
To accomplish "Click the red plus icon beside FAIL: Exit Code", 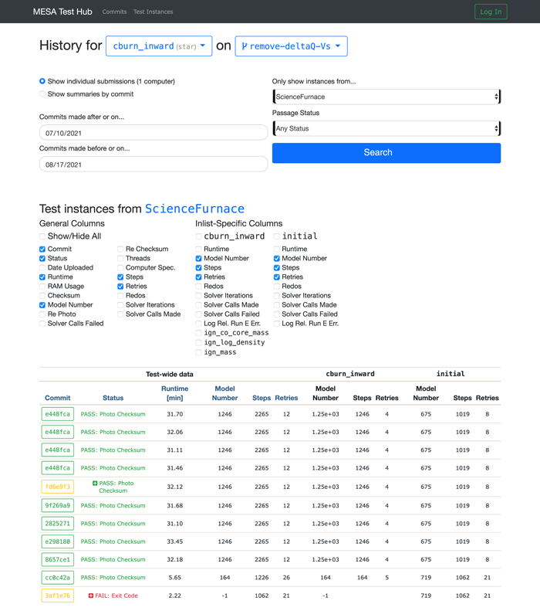I will point(90,596).
